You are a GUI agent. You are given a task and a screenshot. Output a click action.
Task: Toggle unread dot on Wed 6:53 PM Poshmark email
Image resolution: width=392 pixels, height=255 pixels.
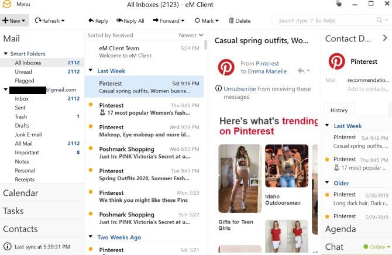pyautogui.click(x=91, y=148)
